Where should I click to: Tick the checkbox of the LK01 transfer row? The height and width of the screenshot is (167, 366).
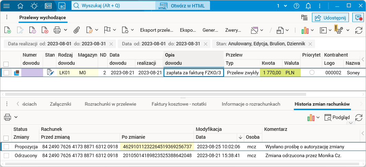[x=6, y=73]
